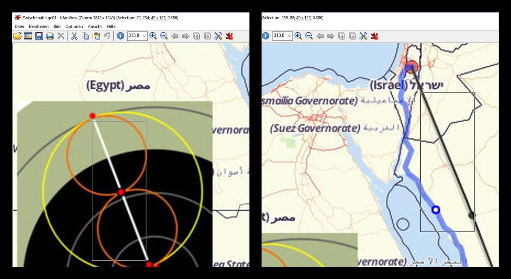Viewport: 511px width, 279px height.
Task: Zoom out using left window magnifier minus
Action: [164, 36]
